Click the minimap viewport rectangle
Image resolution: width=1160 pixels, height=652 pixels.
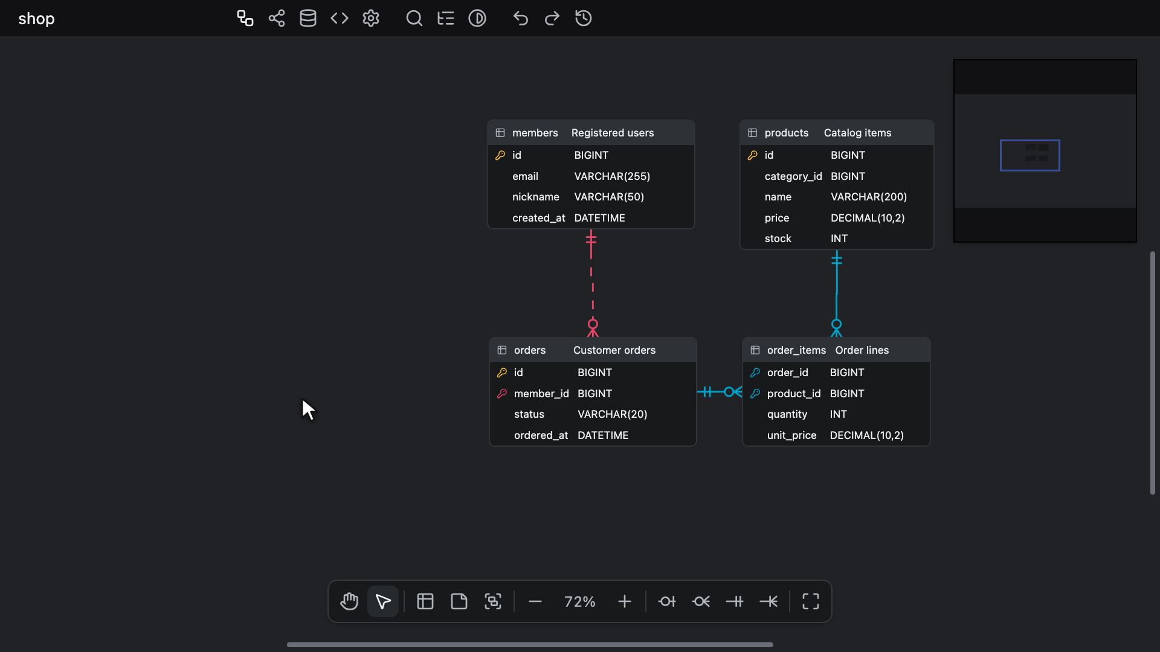tap(1030, 155)
